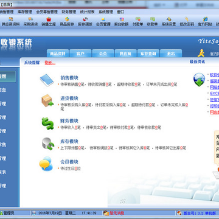This screenshot has height=219, width=219.
Task: Click the 版本号 3.2 单机版 status text
Action: point(200,213)
